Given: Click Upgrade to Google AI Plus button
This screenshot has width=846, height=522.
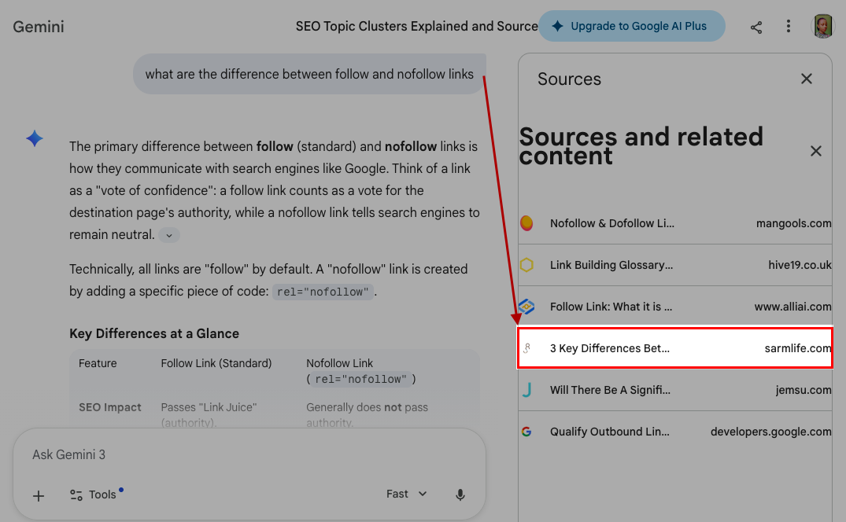Looking at the screenshot, I should 631,26.
